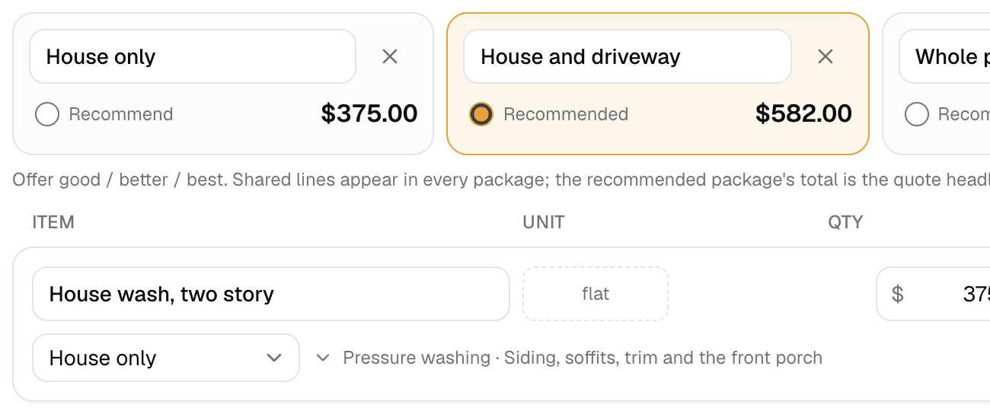Click the QTY column header
This screenshot has height=414, width=990.
(x=845, y=222)
